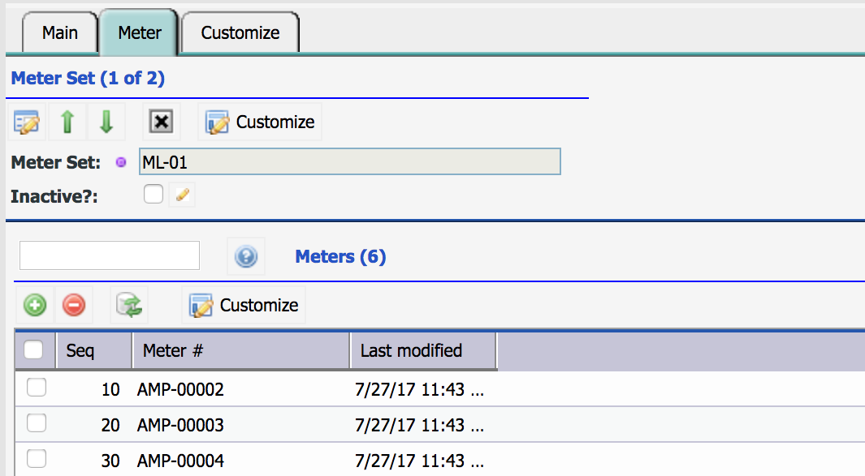Open the Customize tab
The height and width of the screenshot is (476, 865).
(240, 32)
